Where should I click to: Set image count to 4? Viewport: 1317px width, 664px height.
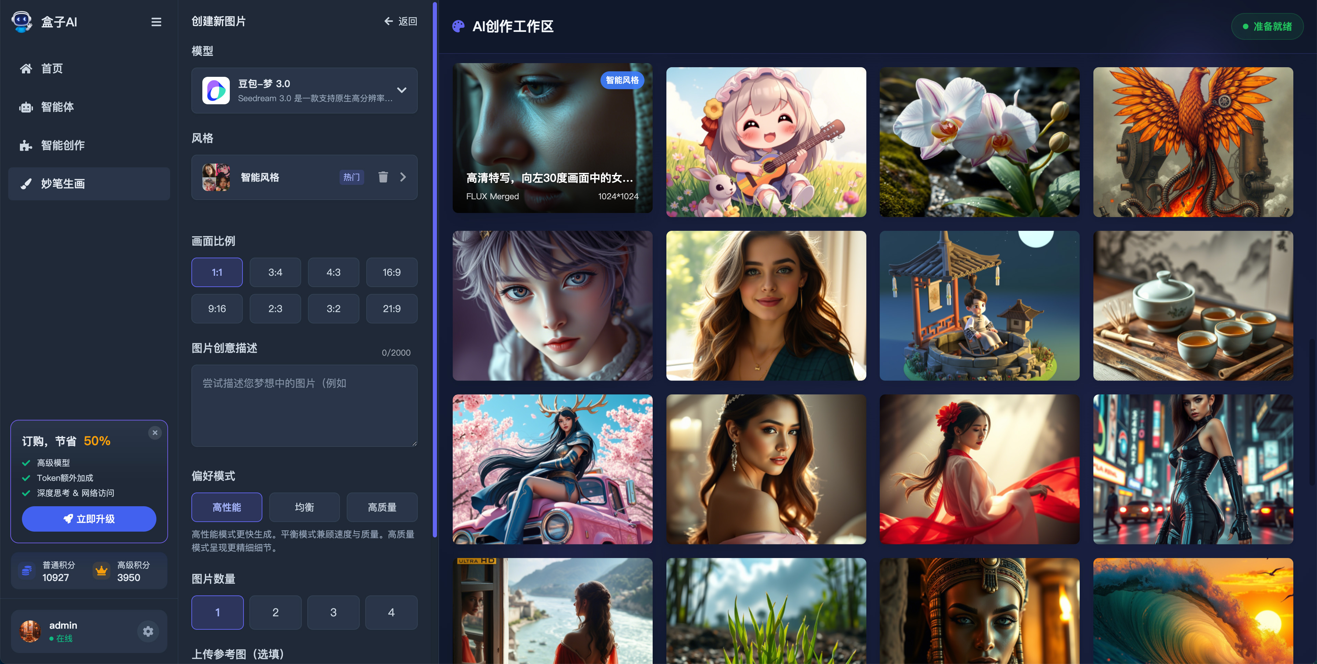[391, 612]
